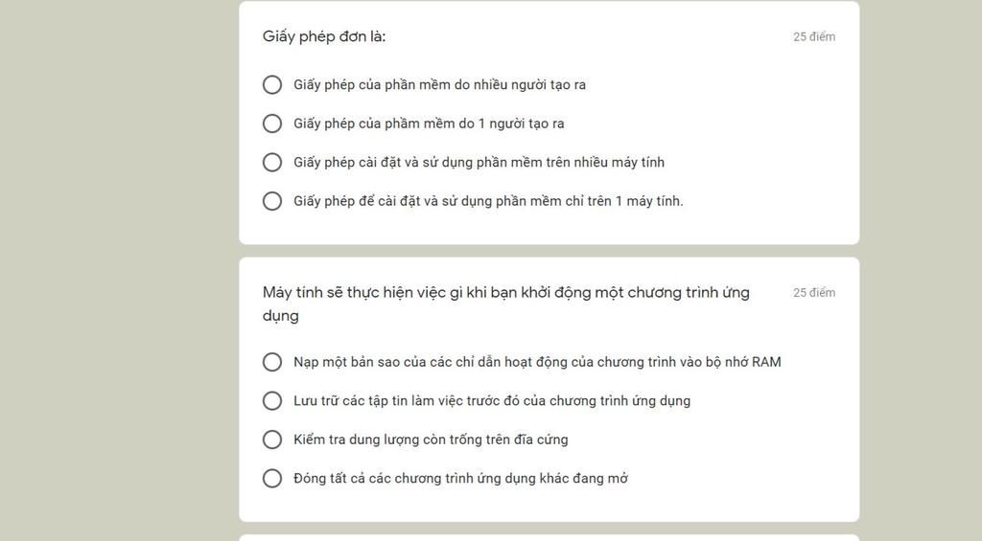Click answer text 'Nạp một bản sao... vào bộ nhớ RAM'
This screenshot has width=982, height=541.
(537, 362)
